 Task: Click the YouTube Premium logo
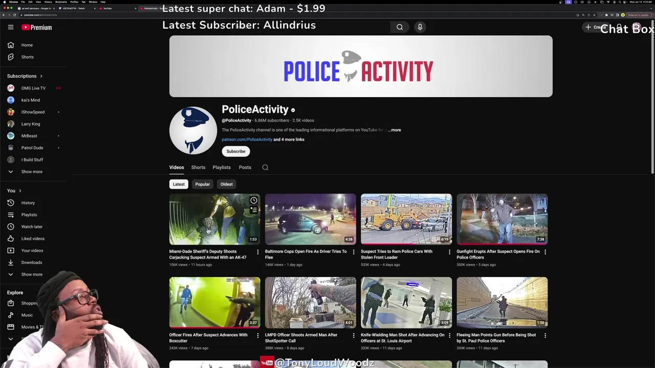point(37,27)
